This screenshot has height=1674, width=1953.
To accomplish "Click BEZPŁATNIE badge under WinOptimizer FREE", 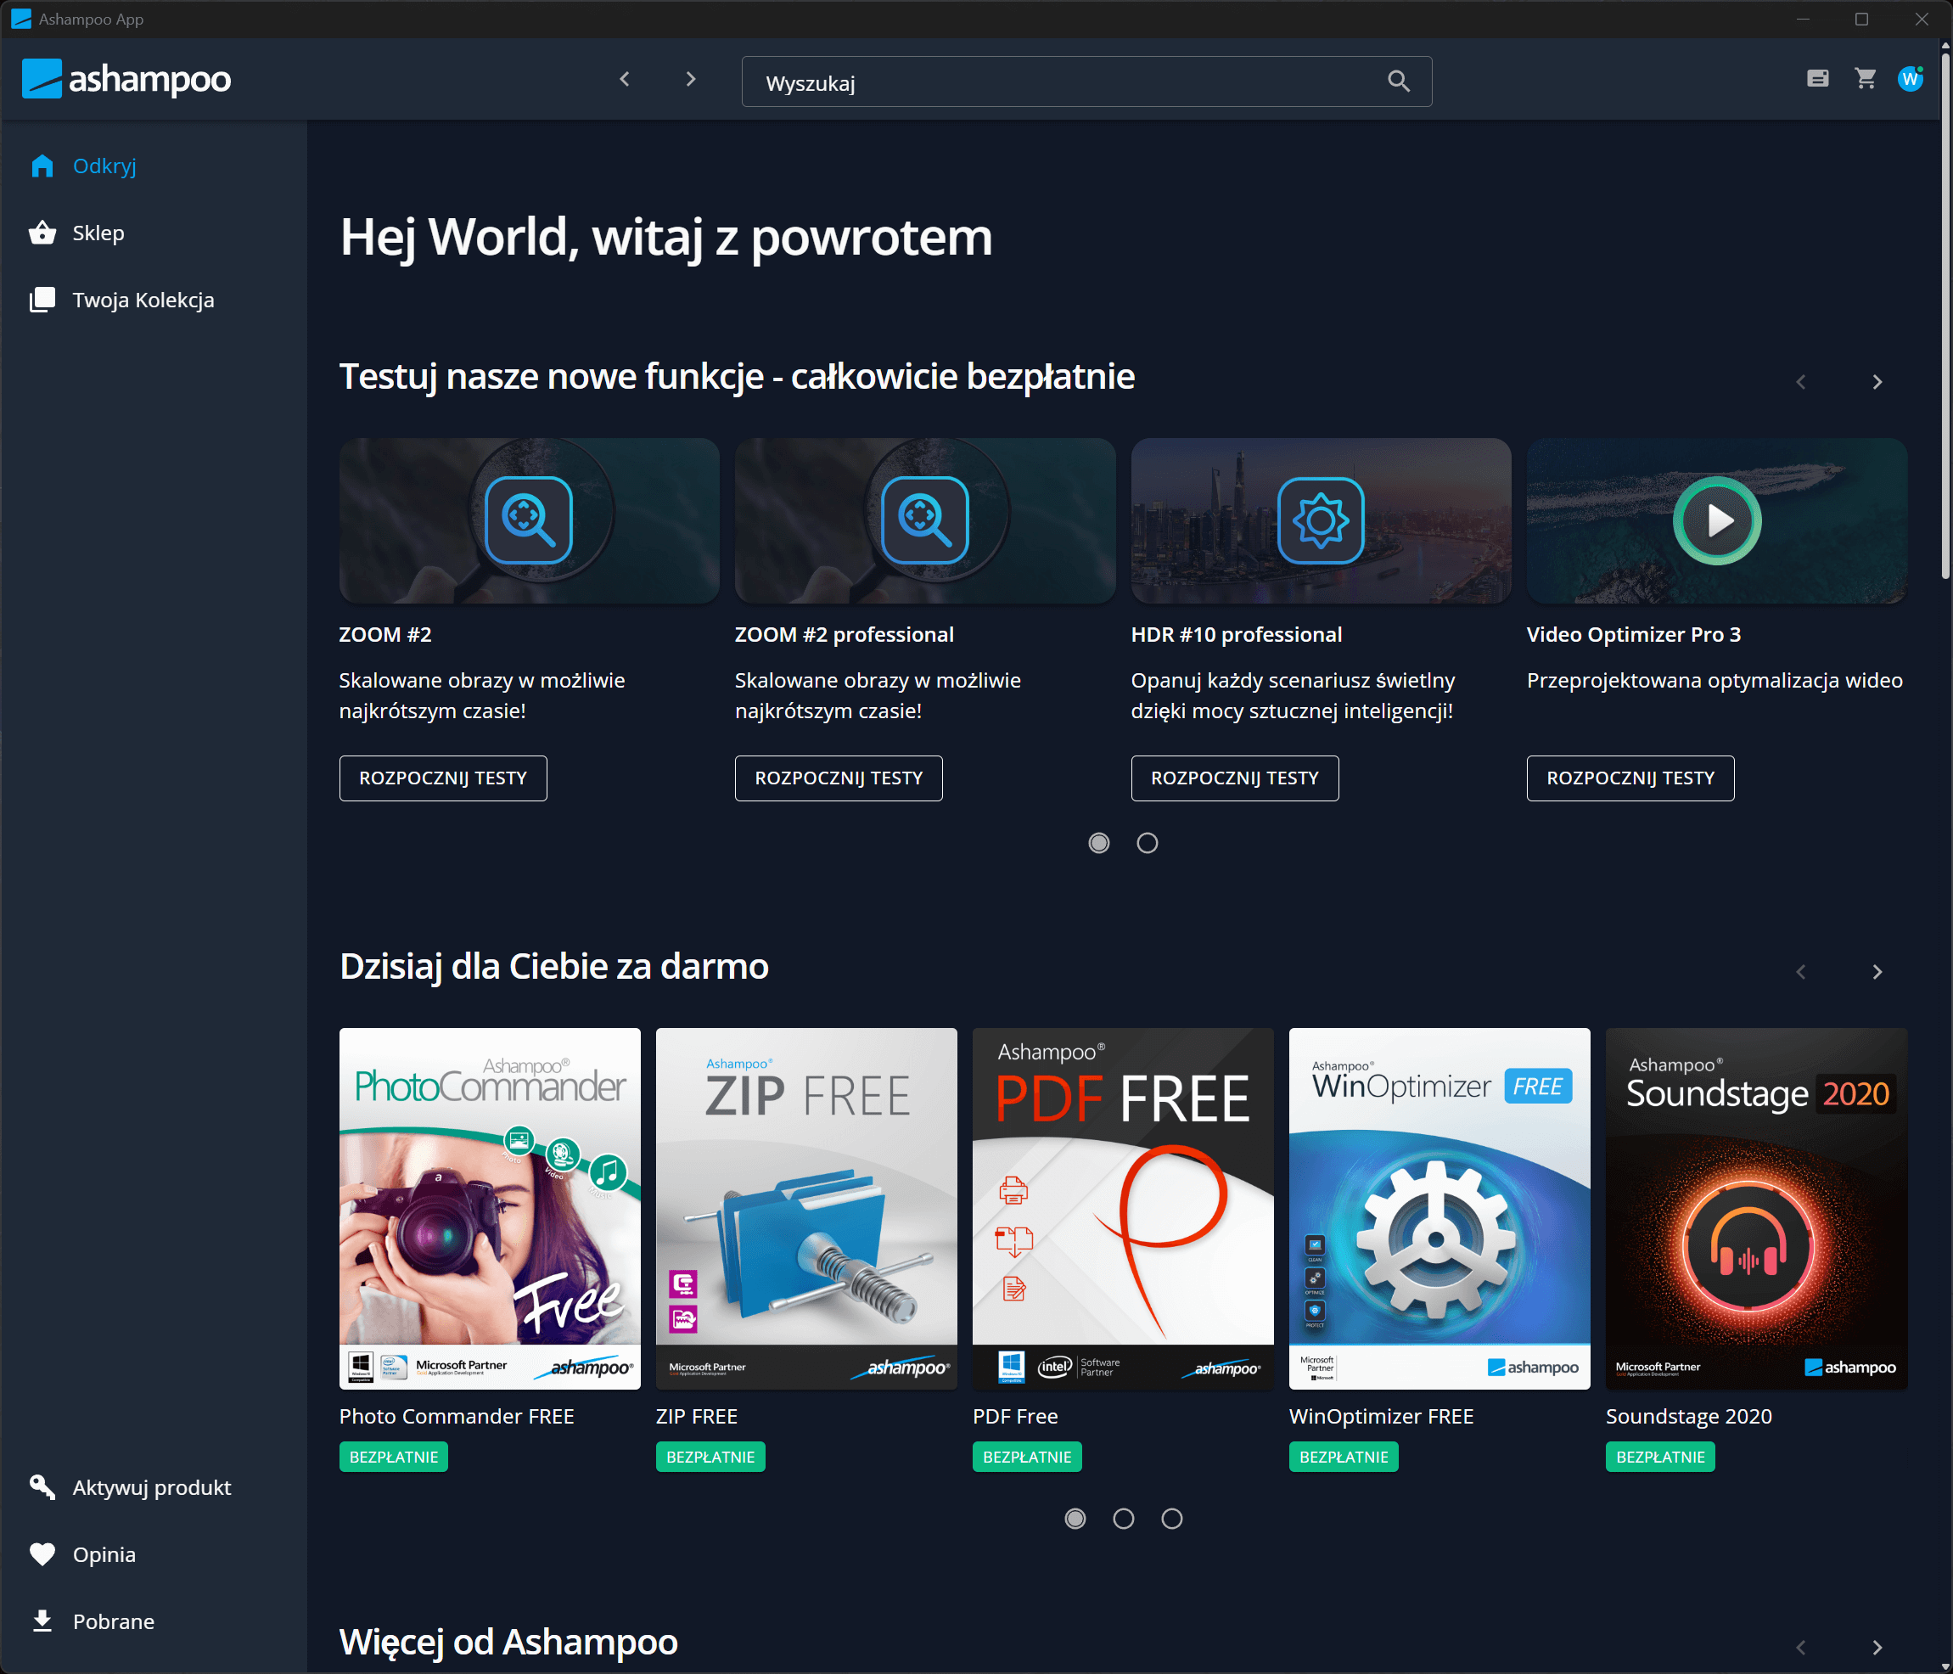I will pyautogui.click(x=1344, y=1457).
